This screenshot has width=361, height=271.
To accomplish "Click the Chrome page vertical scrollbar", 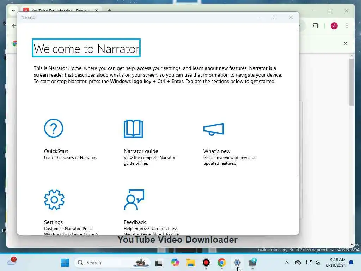I will [351, 82].
